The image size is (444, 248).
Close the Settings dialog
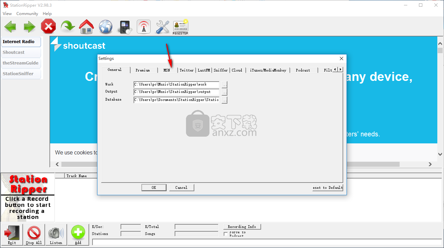tap(342, 58)
